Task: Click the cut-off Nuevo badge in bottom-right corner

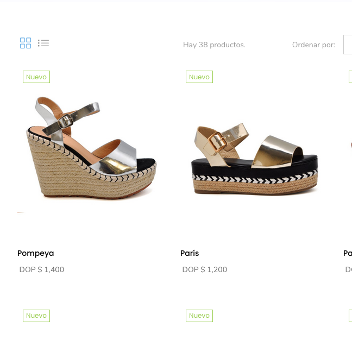Action: click(x=350, y=316)
